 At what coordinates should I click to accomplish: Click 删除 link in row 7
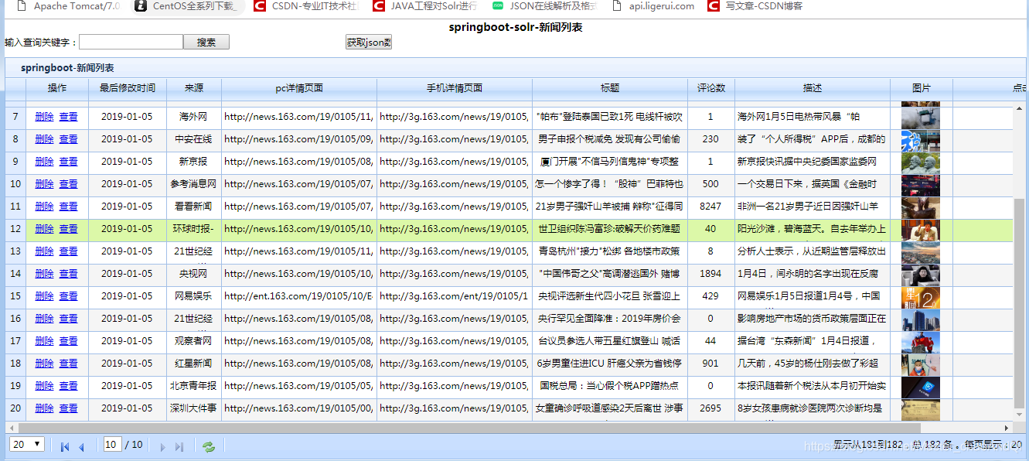click(44, 117)
